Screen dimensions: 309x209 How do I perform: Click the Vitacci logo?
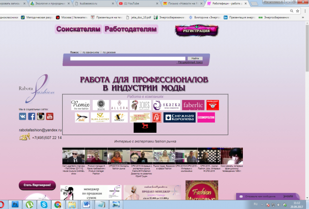point(119,117)
